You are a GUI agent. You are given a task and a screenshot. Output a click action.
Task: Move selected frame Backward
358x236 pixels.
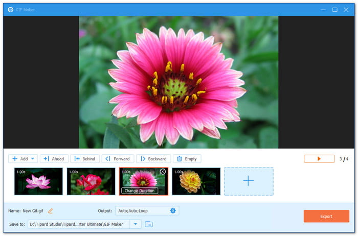pos(153,159)
